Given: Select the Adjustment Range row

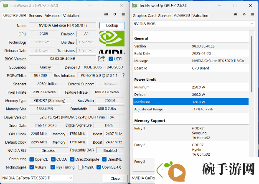Looking at the screenshot, I should coord(191,109).
